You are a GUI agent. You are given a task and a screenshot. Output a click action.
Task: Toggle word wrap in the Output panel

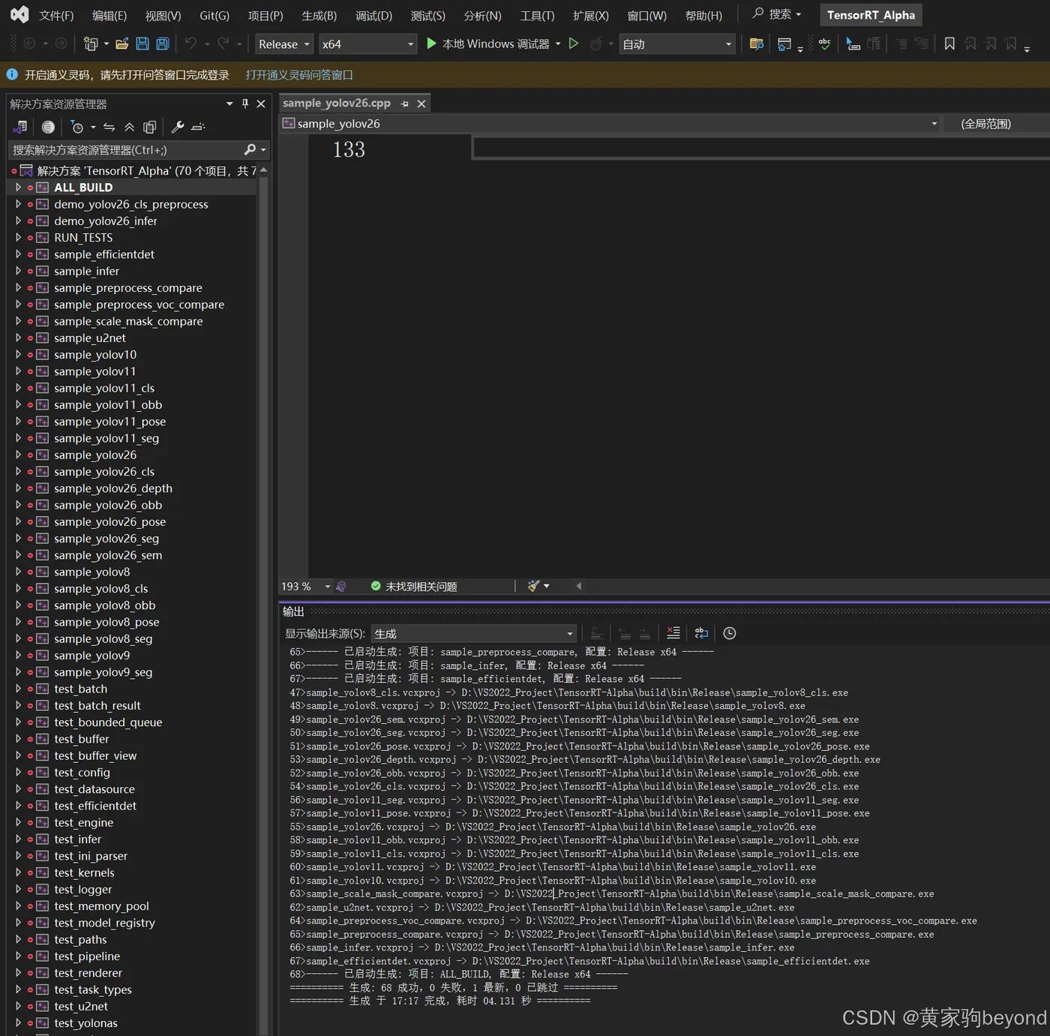tap(701, 633)
